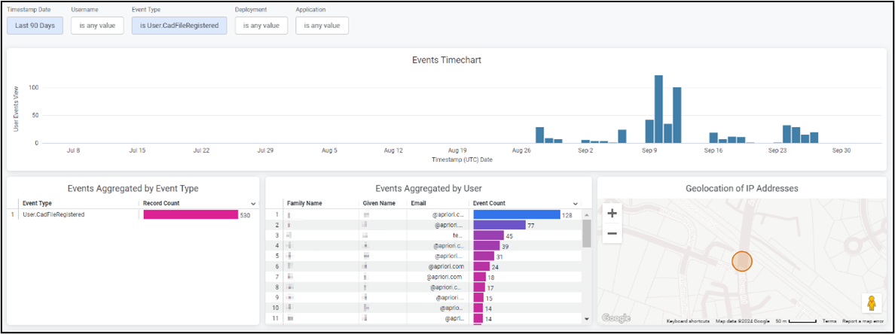Open the Timestamp Date 'Last 90 Days' filter
The image size is (895, 334).
click(35, 26)
